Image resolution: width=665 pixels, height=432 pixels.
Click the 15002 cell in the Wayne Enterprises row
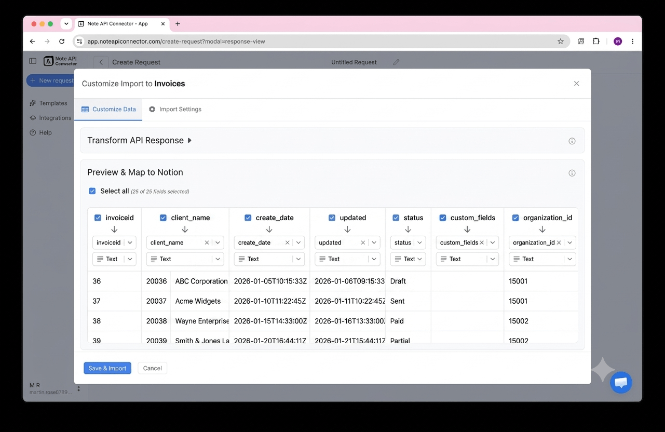tap(541, 321)
